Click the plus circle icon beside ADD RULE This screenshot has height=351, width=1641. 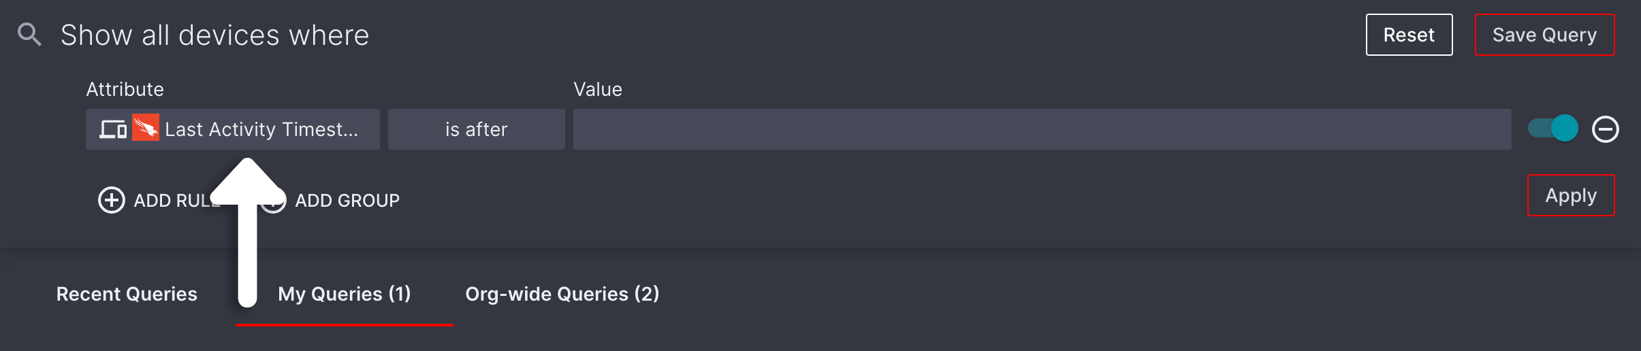click(x=112, y=200)
